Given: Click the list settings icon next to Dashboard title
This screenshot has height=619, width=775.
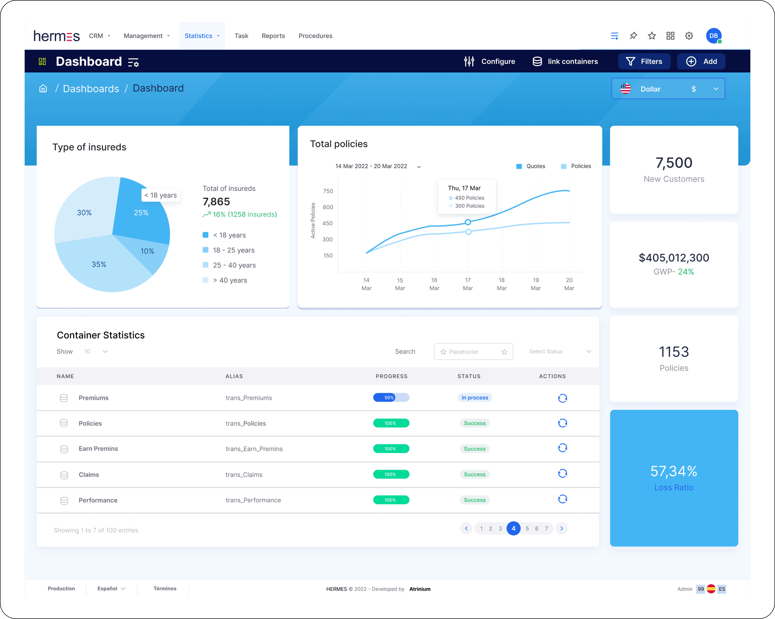Looking at the screenshot, I should [x=133, y=62].
